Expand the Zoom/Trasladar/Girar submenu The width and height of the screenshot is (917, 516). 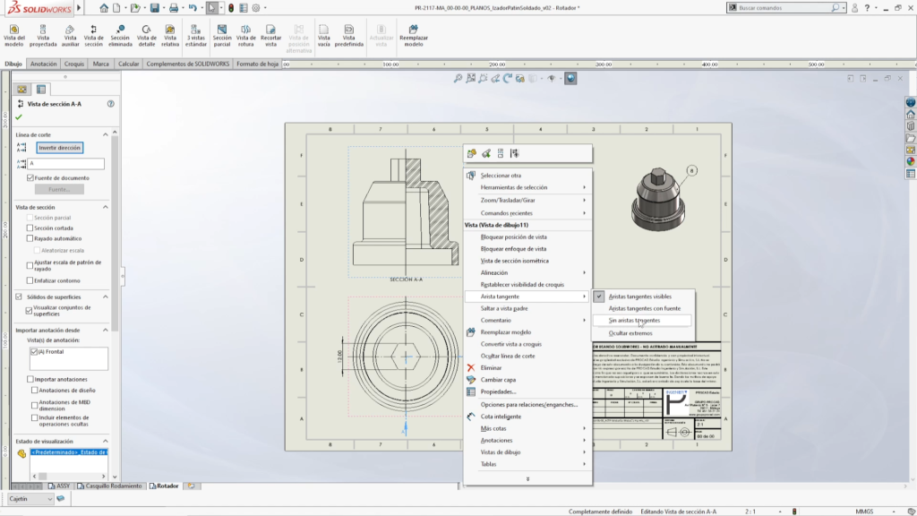528,200
